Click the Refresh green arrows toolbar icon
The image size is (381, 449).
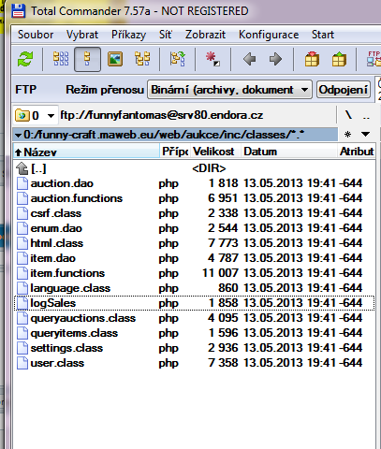coord(25,59)
